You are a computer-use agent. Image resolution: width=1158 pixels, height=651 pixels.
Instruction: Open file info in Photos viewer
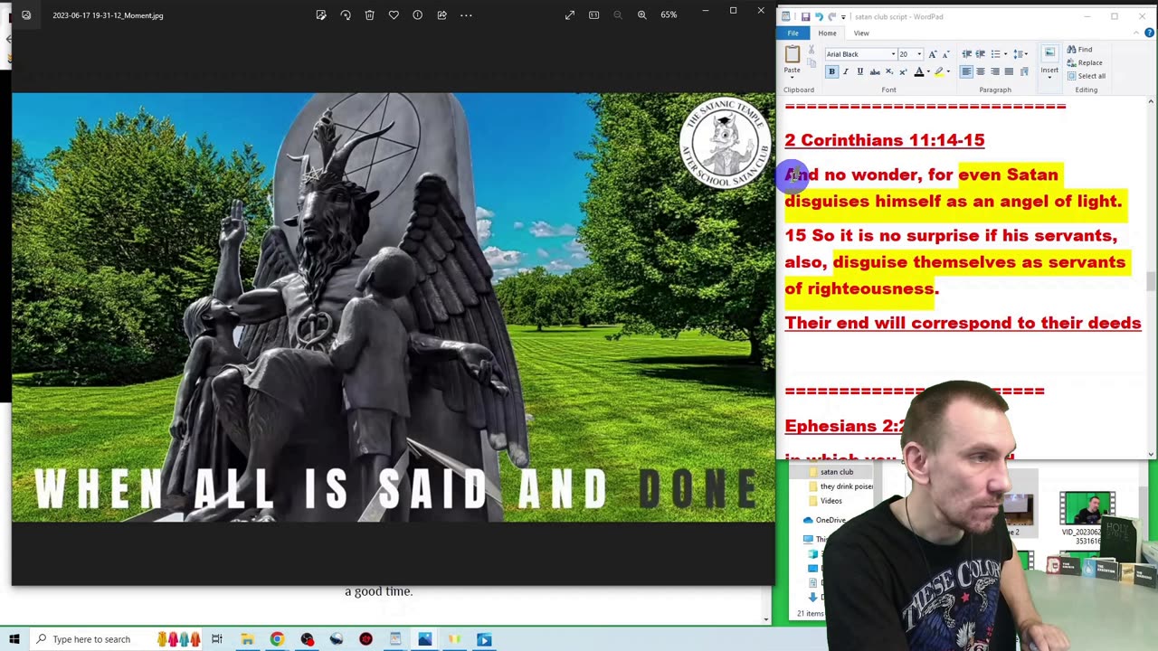point(417,15)
